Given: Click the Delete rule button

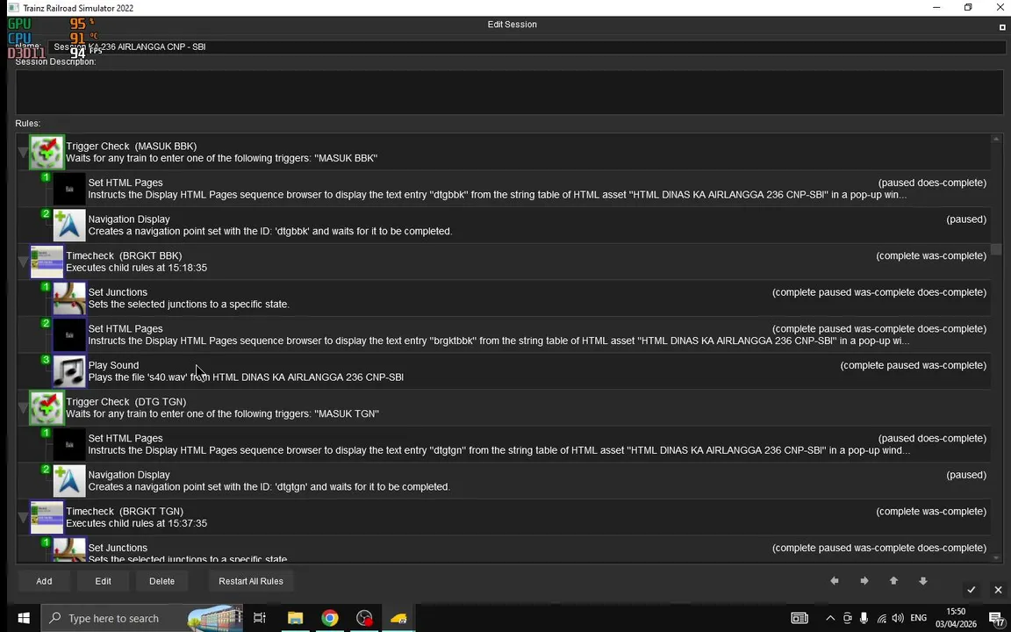Looking at the screenshot, I should tap(161, 581).
